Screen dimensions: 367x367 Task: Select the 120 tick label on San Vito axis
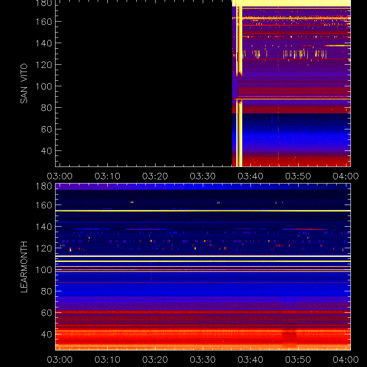coord(44,65)
